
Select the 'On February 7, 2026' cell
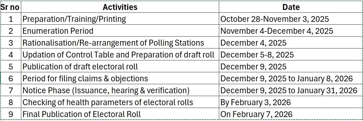click(256, 114)
